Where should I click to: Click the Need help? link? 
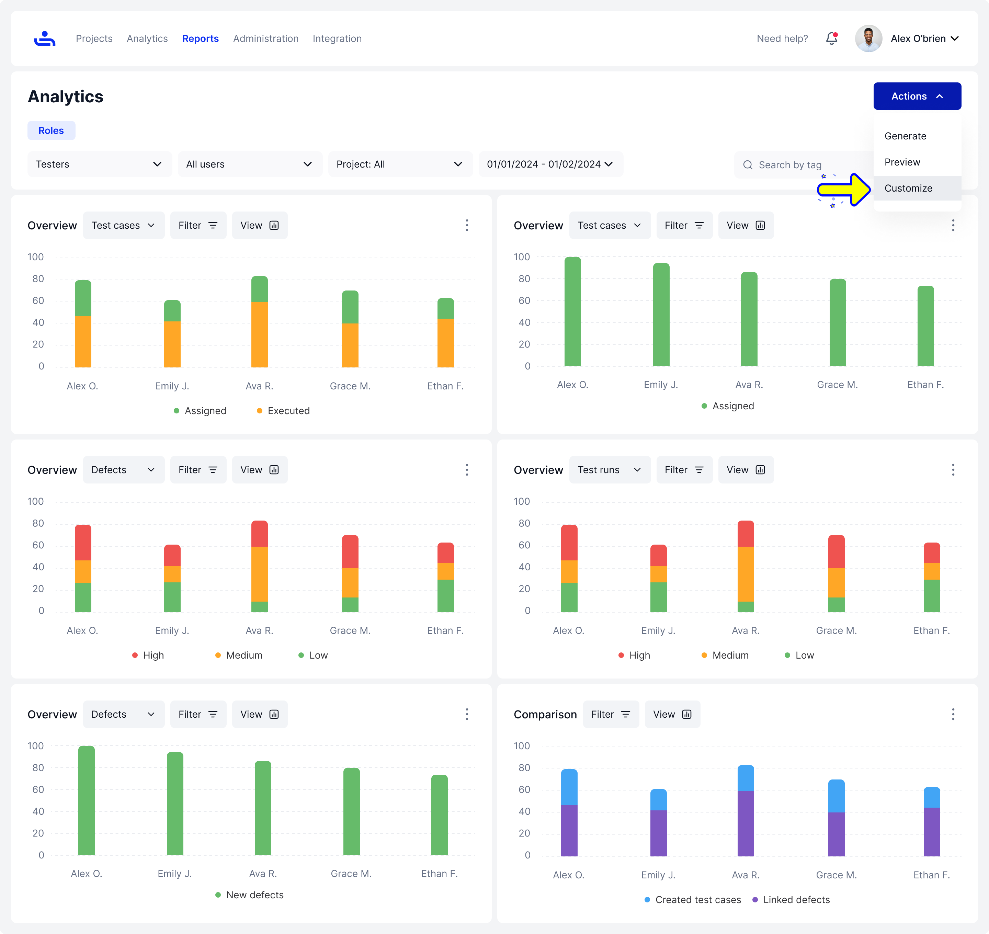(x=782, y=38)
